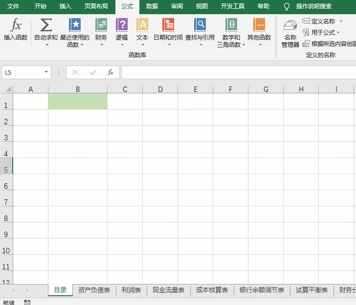The height and width of the screenshot is (305, 356).
Task: Expand the Define Name (定义名称) dropdown arrow
Action: (x=341, y=22)
